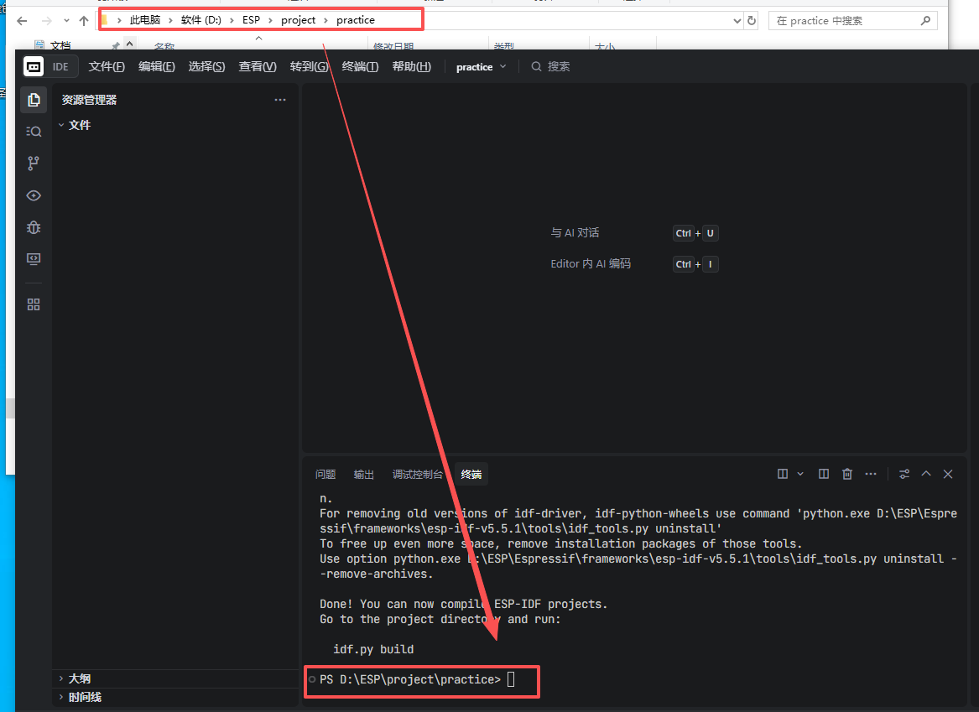Image resolution: width=979 pixels, height=712 pixels.
Task: Open the chevron after ESP in the address bar
Action: [270, 21]
